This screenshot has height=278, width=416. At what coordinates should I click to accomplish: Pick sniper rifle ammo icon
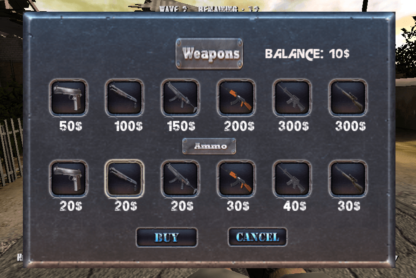(348, 179)
